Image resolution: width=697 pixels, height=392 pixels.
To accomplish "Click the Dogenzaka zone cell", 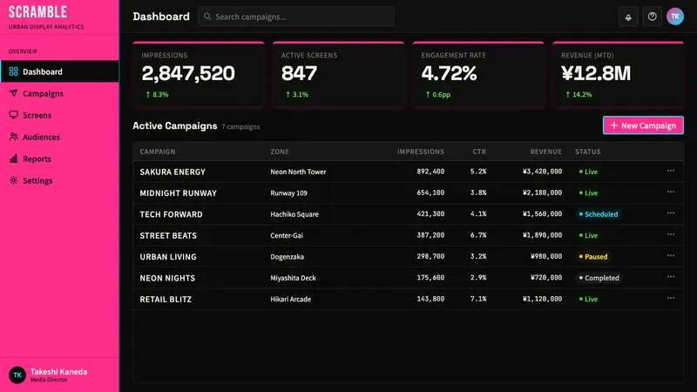I will click(x=288, y=257).
